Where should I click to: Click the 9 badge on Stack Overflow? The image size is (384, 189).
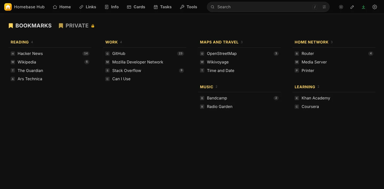[182, 71]
